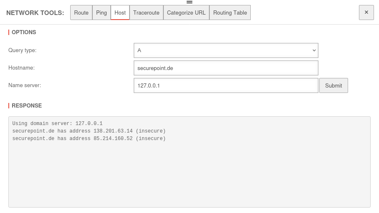Click the response line with 85.214.160.52
The image size is (379, 213).
pyautogui.click(x=89, y=138)
